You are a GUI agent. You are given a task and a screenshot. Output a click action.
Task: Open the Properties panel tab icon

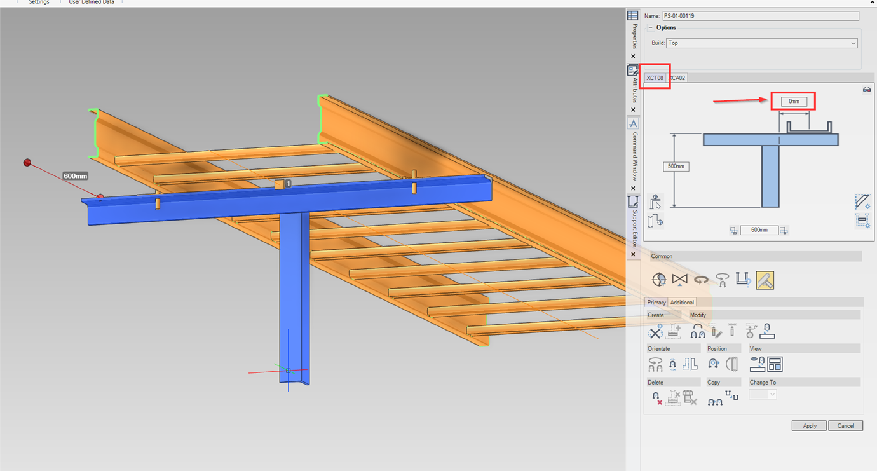[x=633, y=16]
